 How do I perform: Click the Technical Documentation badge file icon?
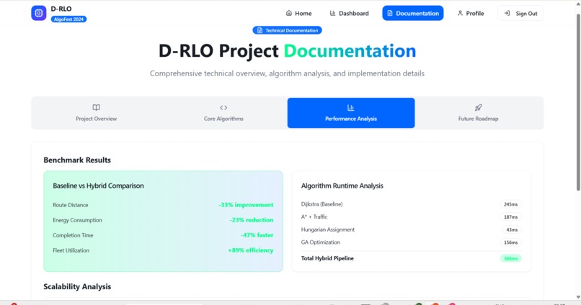pos(260,30)
